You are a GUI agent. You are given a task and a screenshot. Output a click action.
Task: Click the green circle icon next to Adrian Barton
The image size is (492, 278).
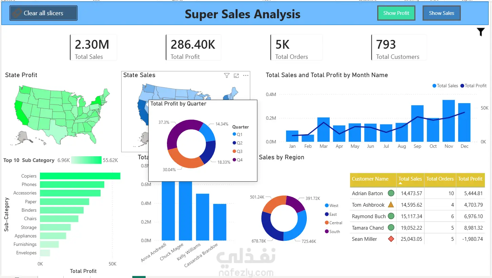391,193
